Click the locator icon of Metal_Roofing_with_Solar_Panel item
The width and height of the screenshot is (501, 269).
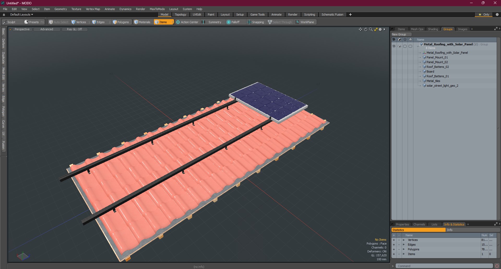(424, 53)
